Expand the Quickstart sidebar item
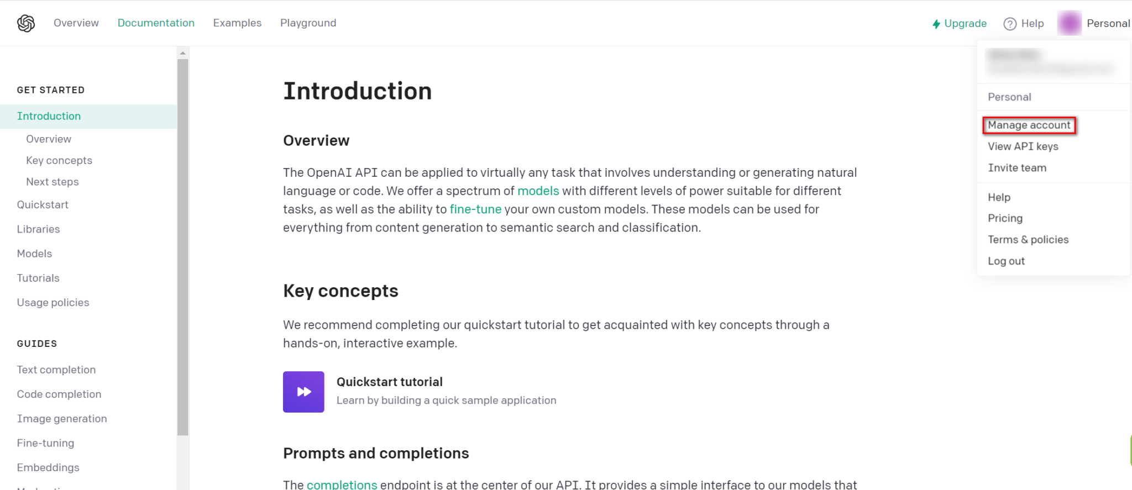 [43, 205]
